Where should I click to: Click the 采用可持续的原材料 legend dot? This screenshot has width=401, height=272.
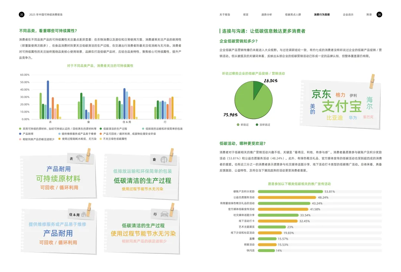[20, 129]
